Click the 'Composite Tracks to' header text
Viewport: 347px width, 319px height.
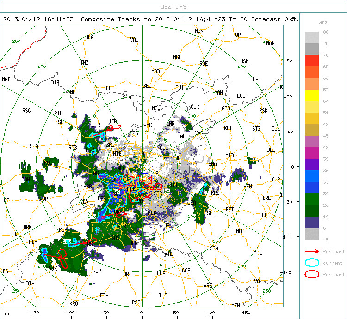pyautogui.click(x=116, y=19)
